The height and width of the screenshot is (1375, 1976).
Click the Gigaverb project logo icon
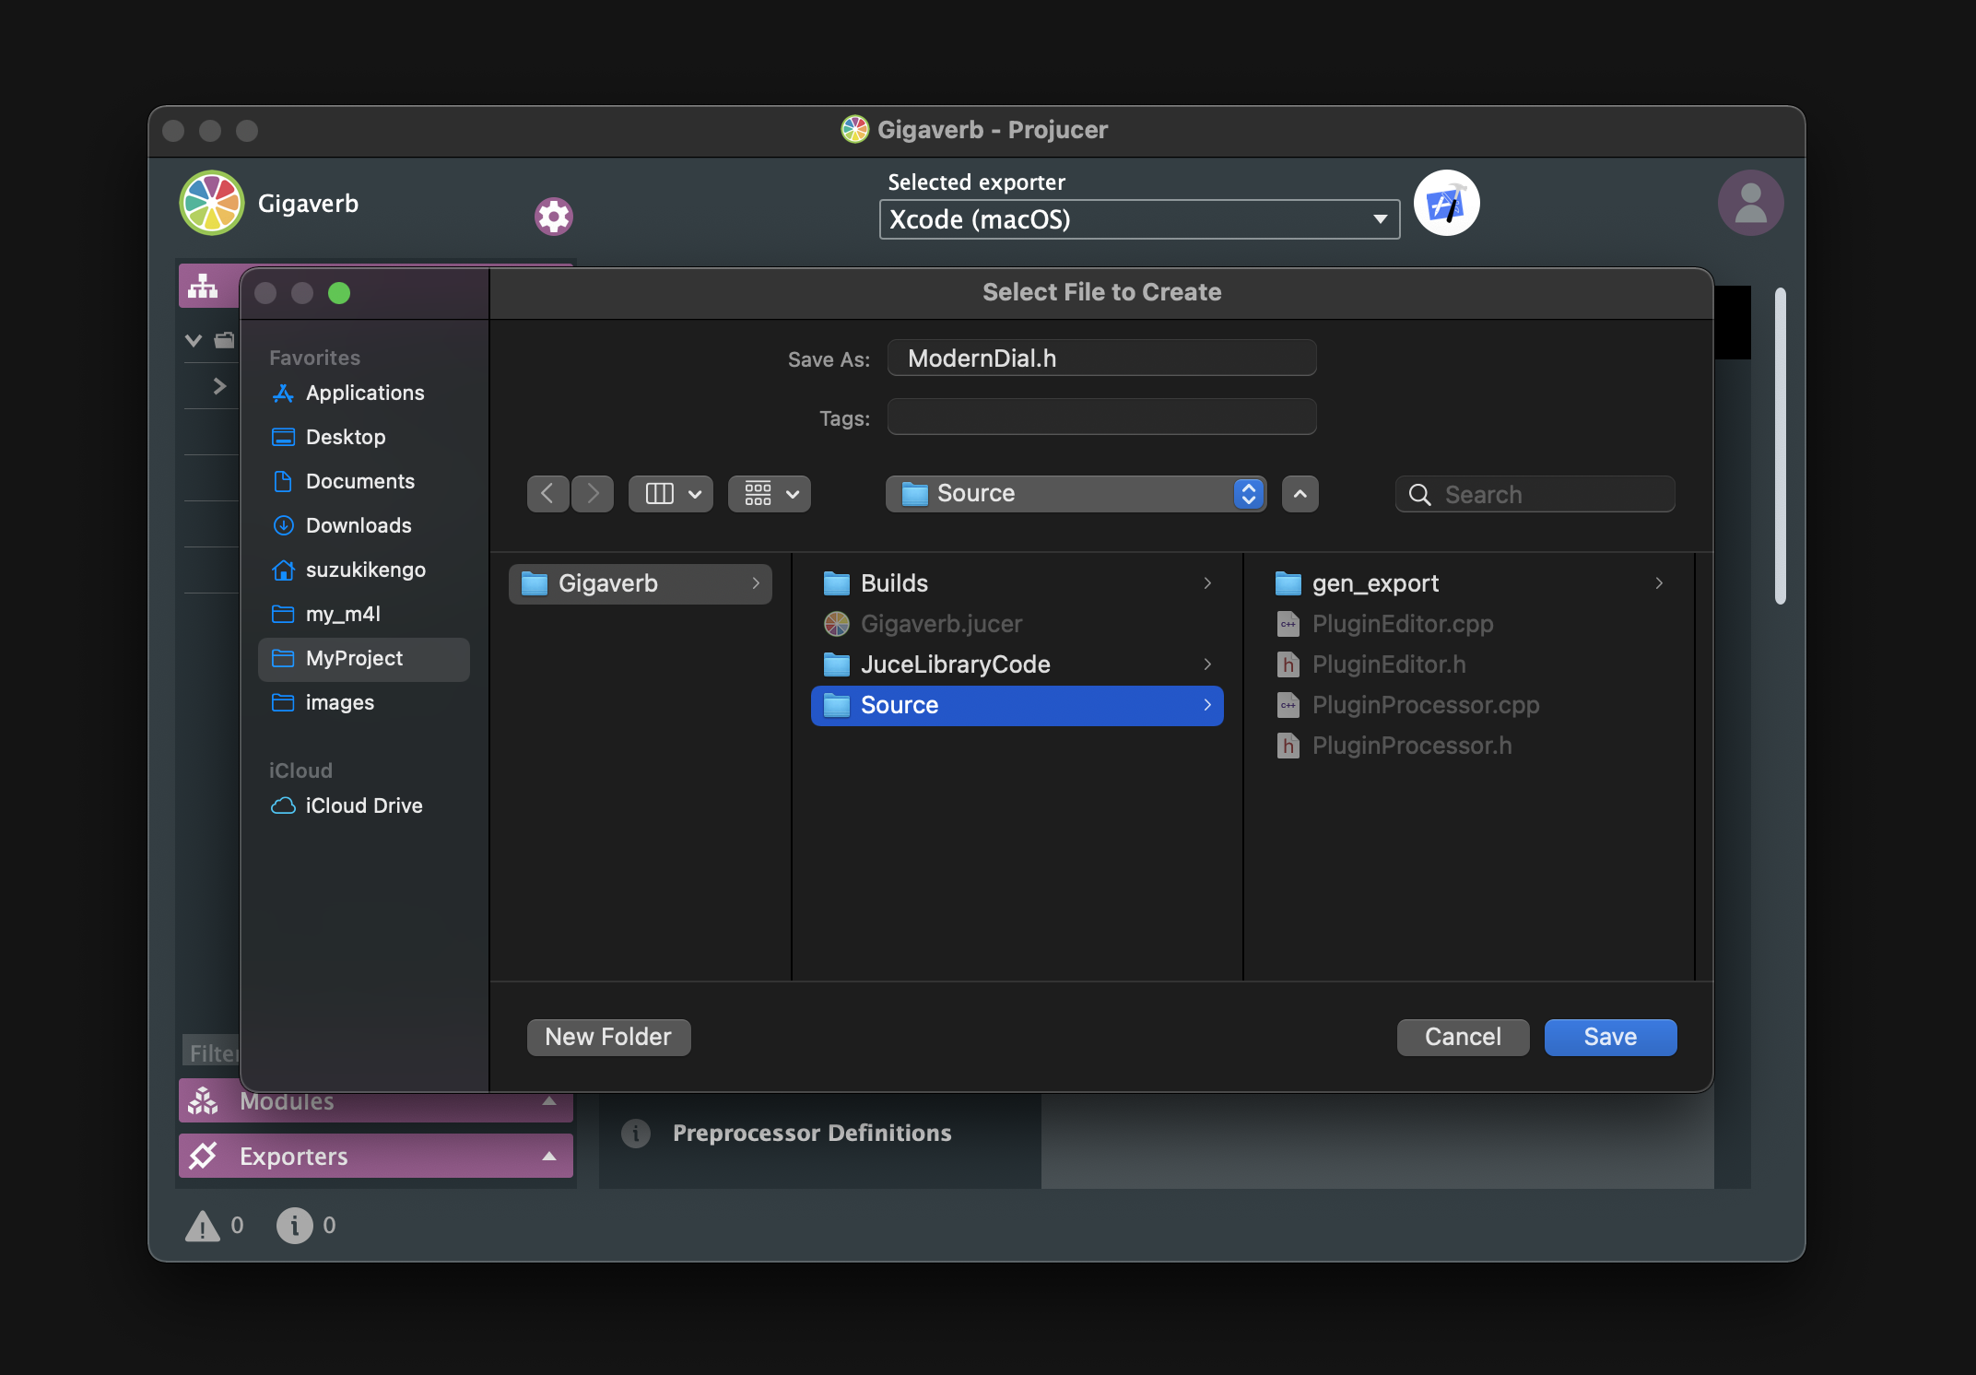click(212, 203)
